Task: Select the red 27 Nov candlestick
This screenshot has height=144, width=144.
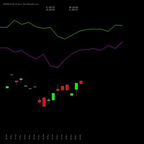Action: click(x=58, y=90)
